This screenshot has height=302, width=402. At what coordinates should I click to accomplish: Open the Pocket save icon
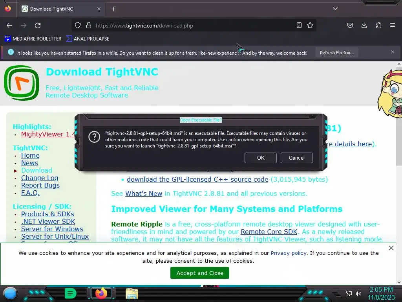tap(350, 25)
